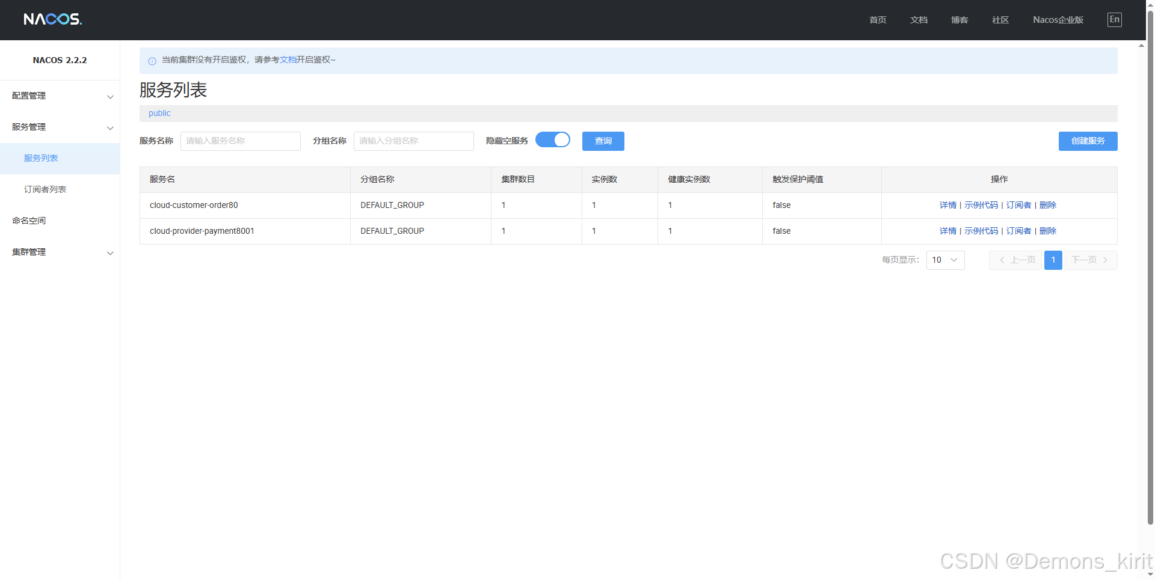Viewport: 1155px width, 580px height.
Task: Open the 文档 link in the auth notice
Action: coord(288,60)
